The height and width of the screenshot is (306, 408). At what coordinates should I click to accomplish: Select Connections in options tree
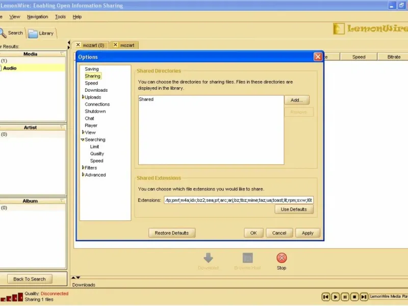[x=97, y=104]
